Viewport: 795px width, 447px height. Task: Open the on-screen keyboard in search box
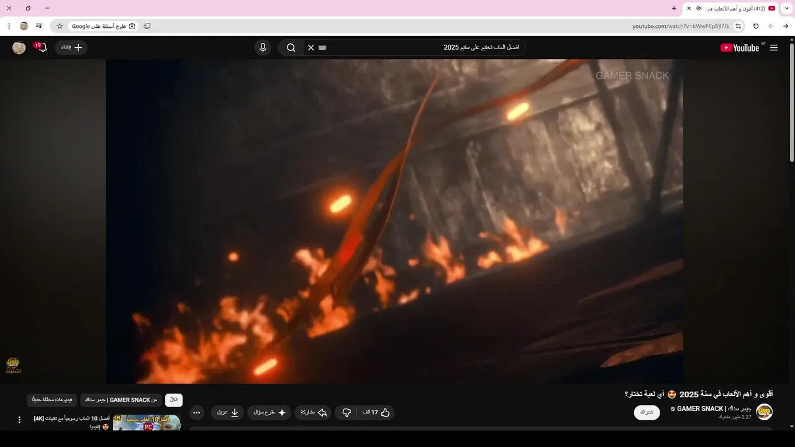(322, 48)
